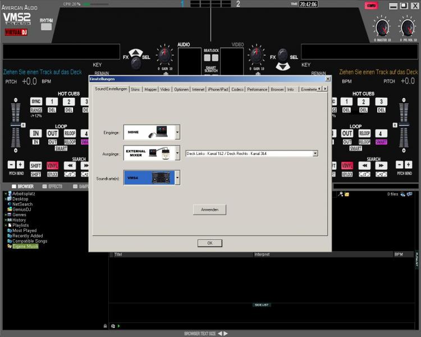Set loop IN on left deck

[x=36, y=133]
